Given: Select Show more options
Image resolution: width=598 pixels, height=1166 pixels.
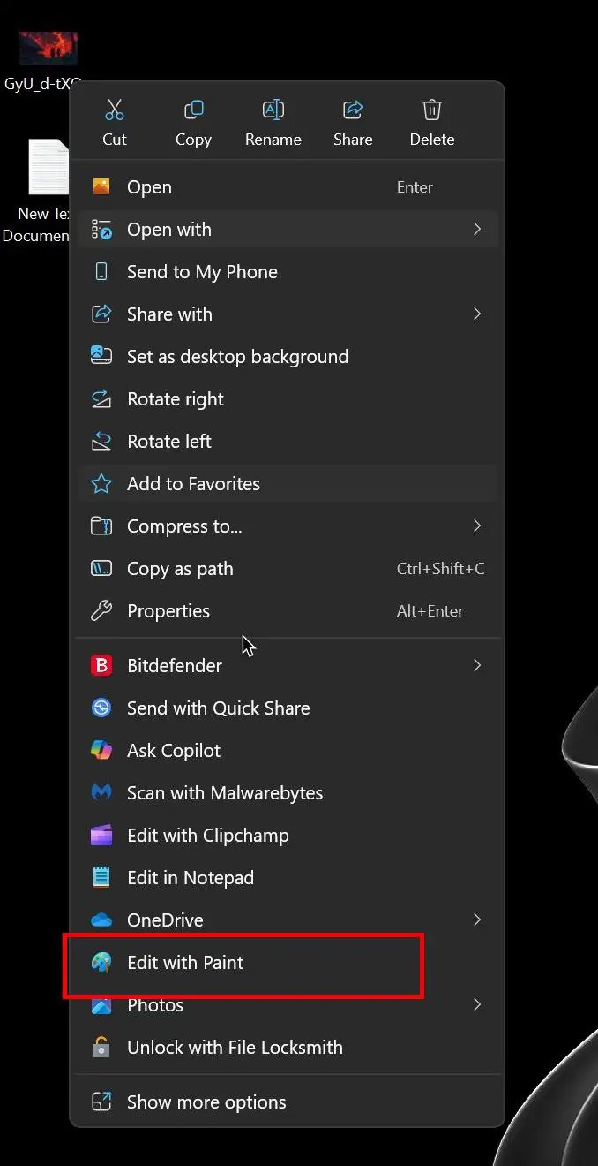Looking at the screenshot, I should (x=288, y=1102).
